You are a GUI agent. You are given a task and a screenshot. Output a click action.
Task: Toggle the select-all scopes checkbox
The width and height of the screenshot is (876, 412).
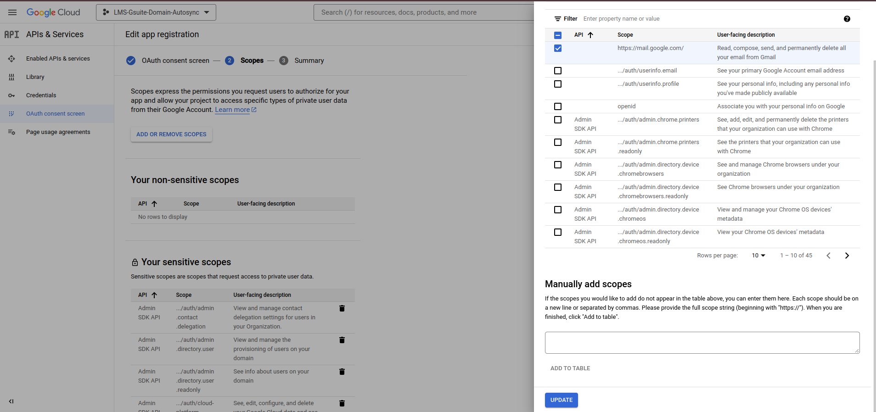558,35
